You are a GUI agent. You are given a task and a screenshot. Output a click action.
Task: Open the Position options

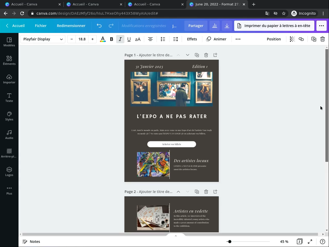tap(274, 39)
